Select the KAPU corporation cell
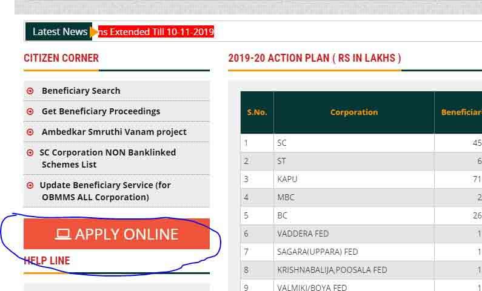 tap(354, 179)
